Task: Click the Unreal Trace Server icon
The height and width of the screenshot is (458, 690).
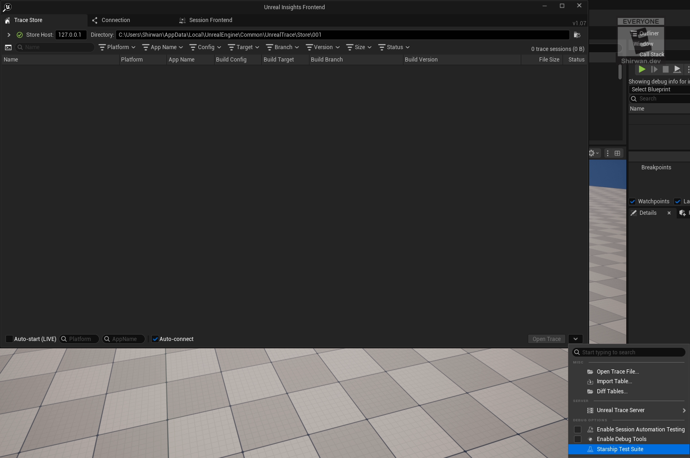Action: pyautogui.click(x=590, y=410)
